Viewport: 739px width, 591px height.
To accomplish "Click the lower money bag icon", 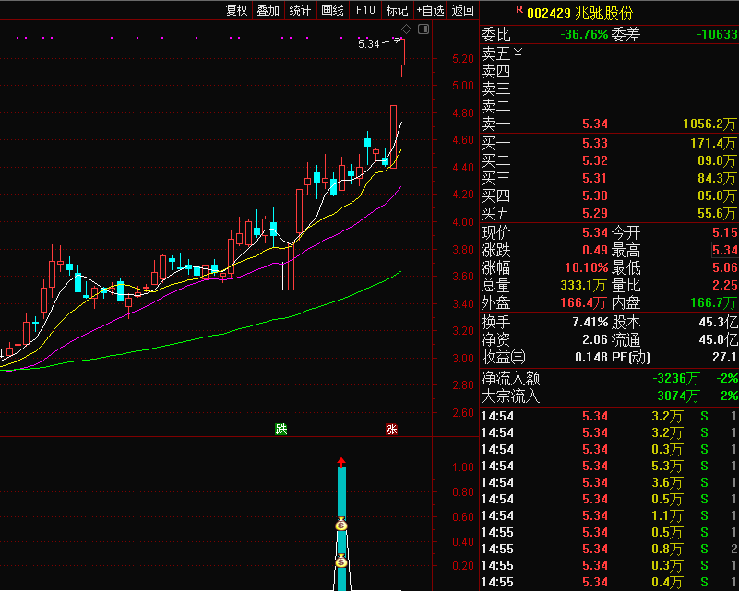I will (341, 561).
